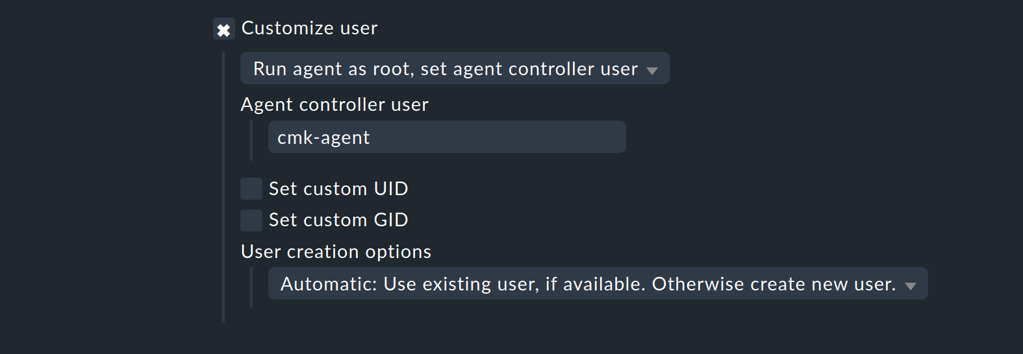Viewport: 1023px width, 354px height.
Task: Click 'Use existing user, if available' text
Action: pos(513,284)
